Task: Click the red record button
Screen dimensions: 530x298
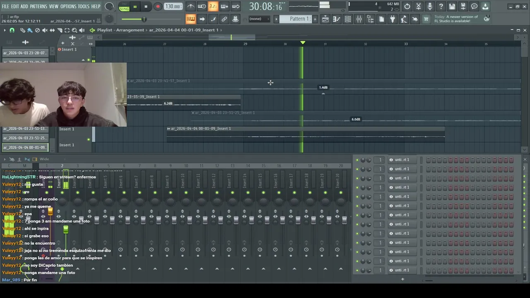Action: [158, 7]
